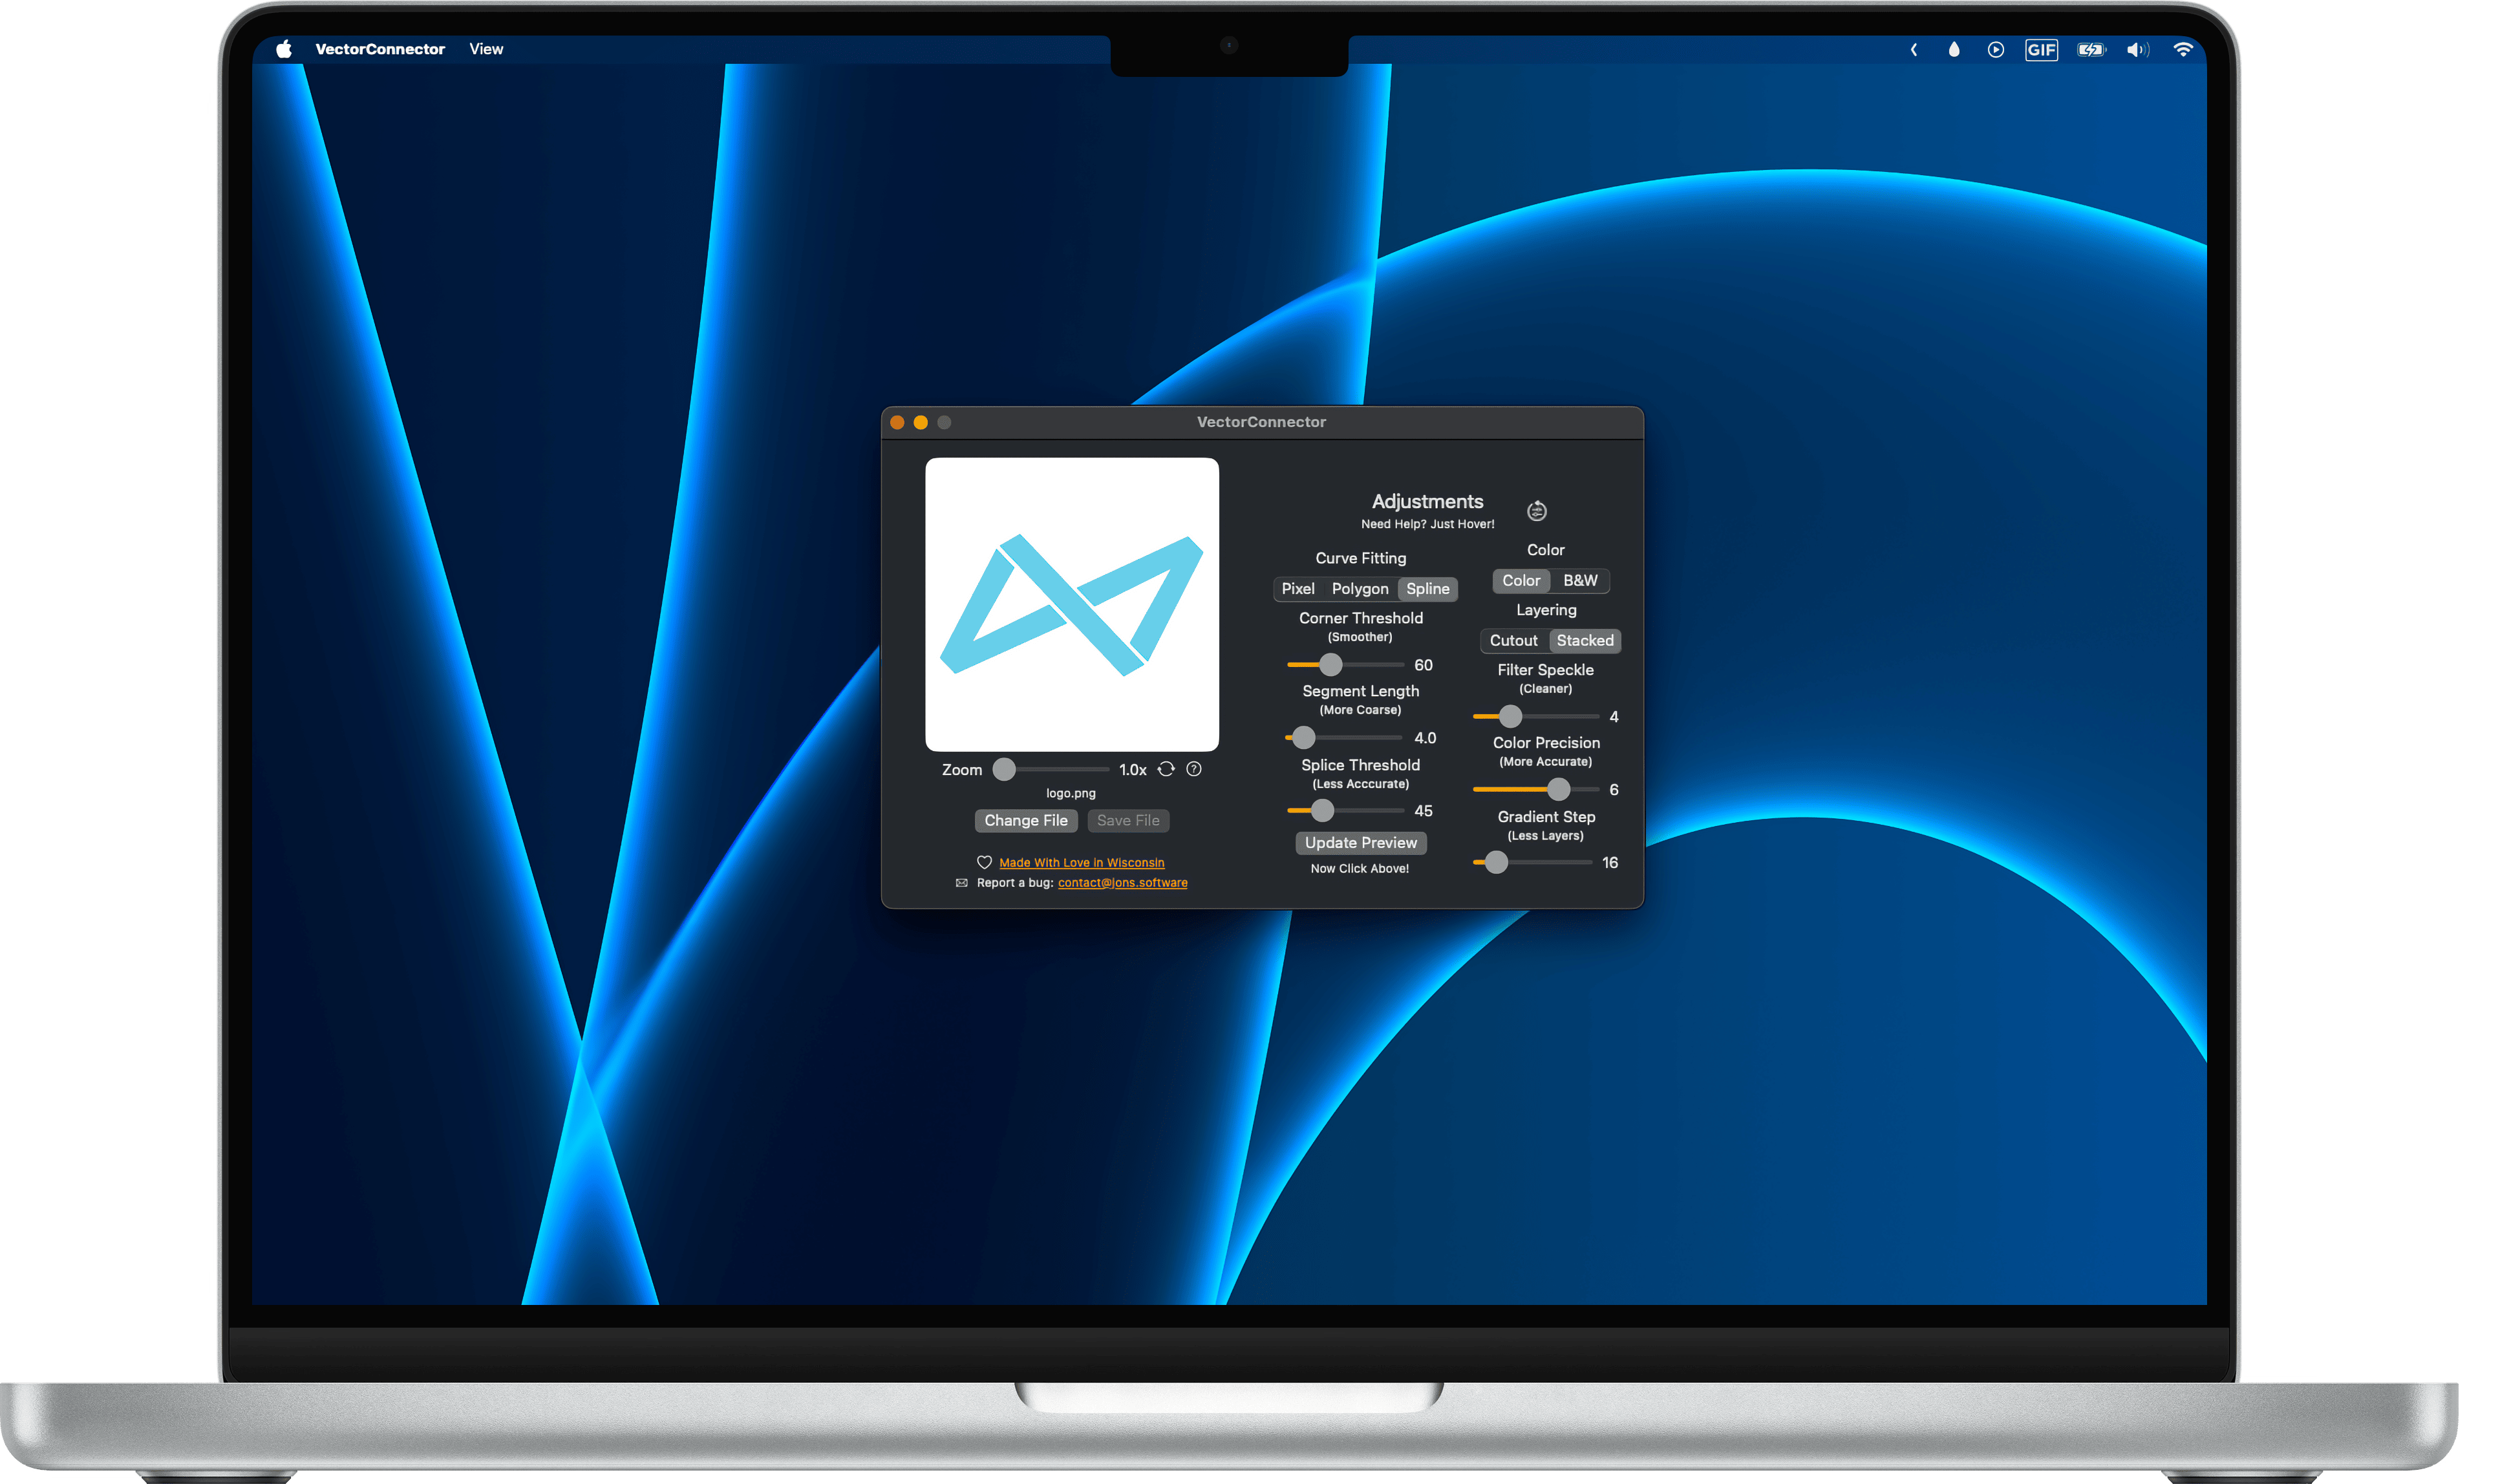The image size is (2509, 1484).
Task: Click the logo.png file name
Action: [x=1071, y=794]
